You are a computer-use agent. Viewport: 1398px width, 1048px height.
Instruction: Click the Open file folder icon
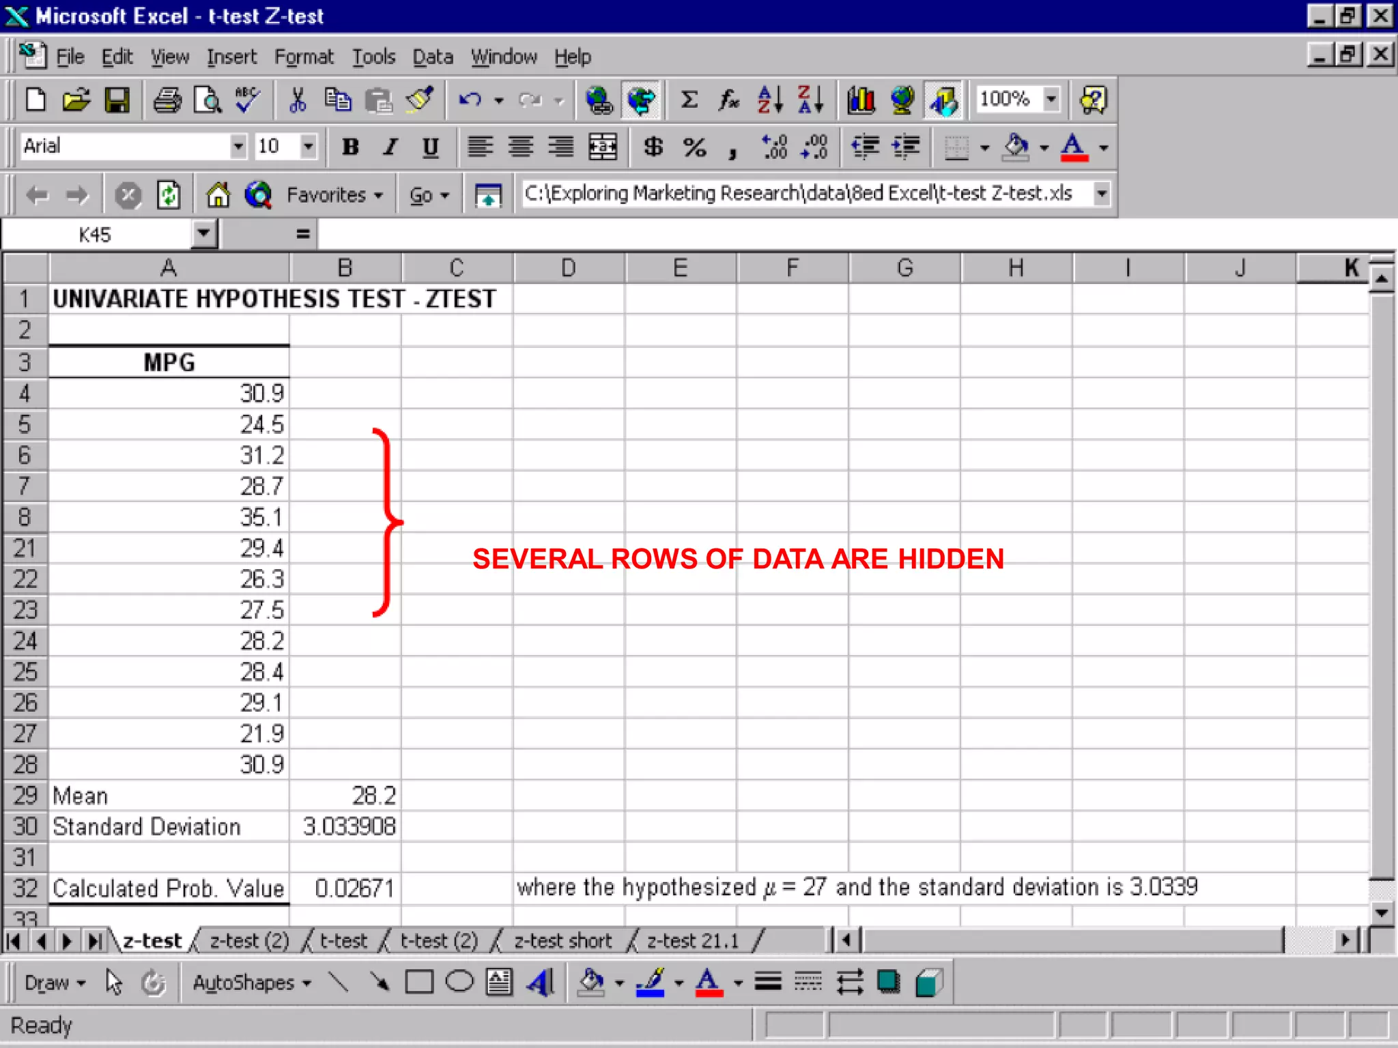coord(76,100)
